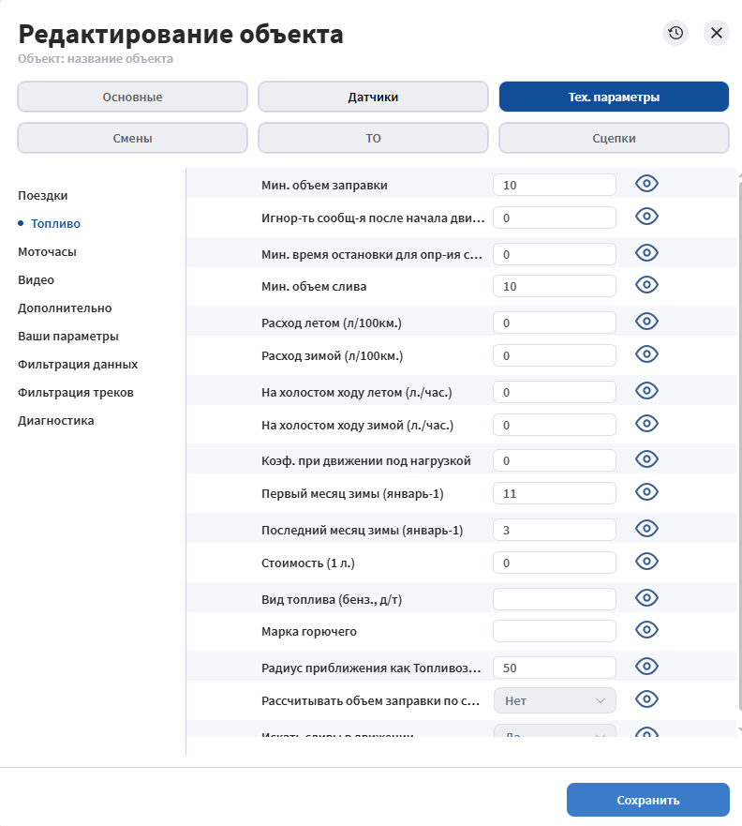Image resolution: width=742 pixels, height=826 pixels.
Task: Open the Сцепки tab
Action: coord(614,138)
